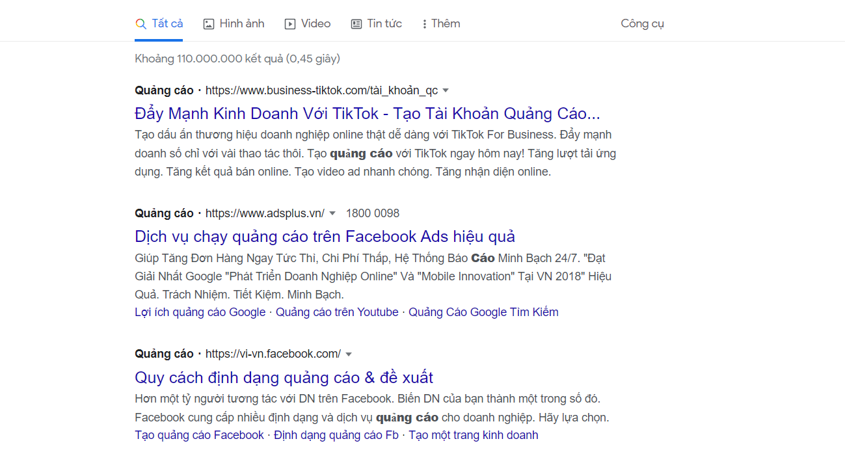
Task: Open Công cụ search options
Action: [x=641, y=23]
